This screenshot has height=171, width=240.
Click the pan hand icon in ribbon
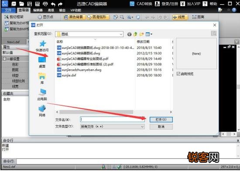point(138,17)
